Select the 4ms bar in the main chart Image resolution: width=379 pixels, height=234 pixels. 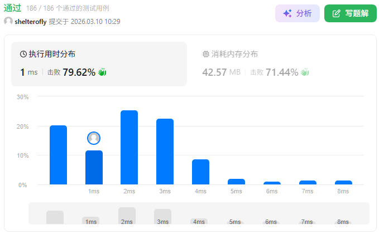pos(200,172)
